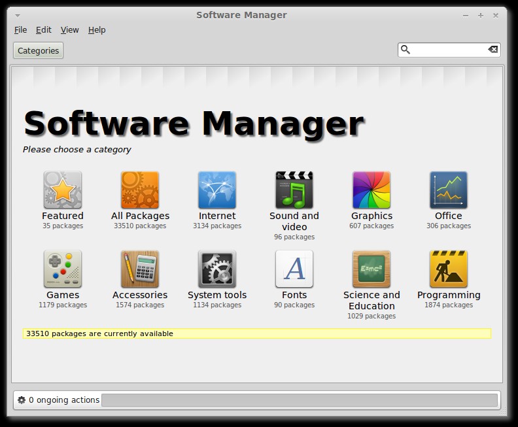Viewport: 518px width, 427px height.
Task: Open Science and Education chalkboard icon
Action: tap(371, 269)
